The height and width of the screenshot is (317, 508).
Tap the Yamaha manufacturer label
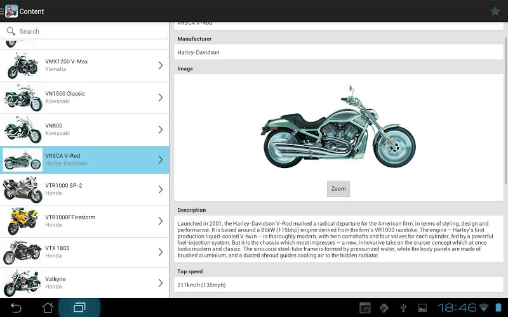click(x=56, y=69)
